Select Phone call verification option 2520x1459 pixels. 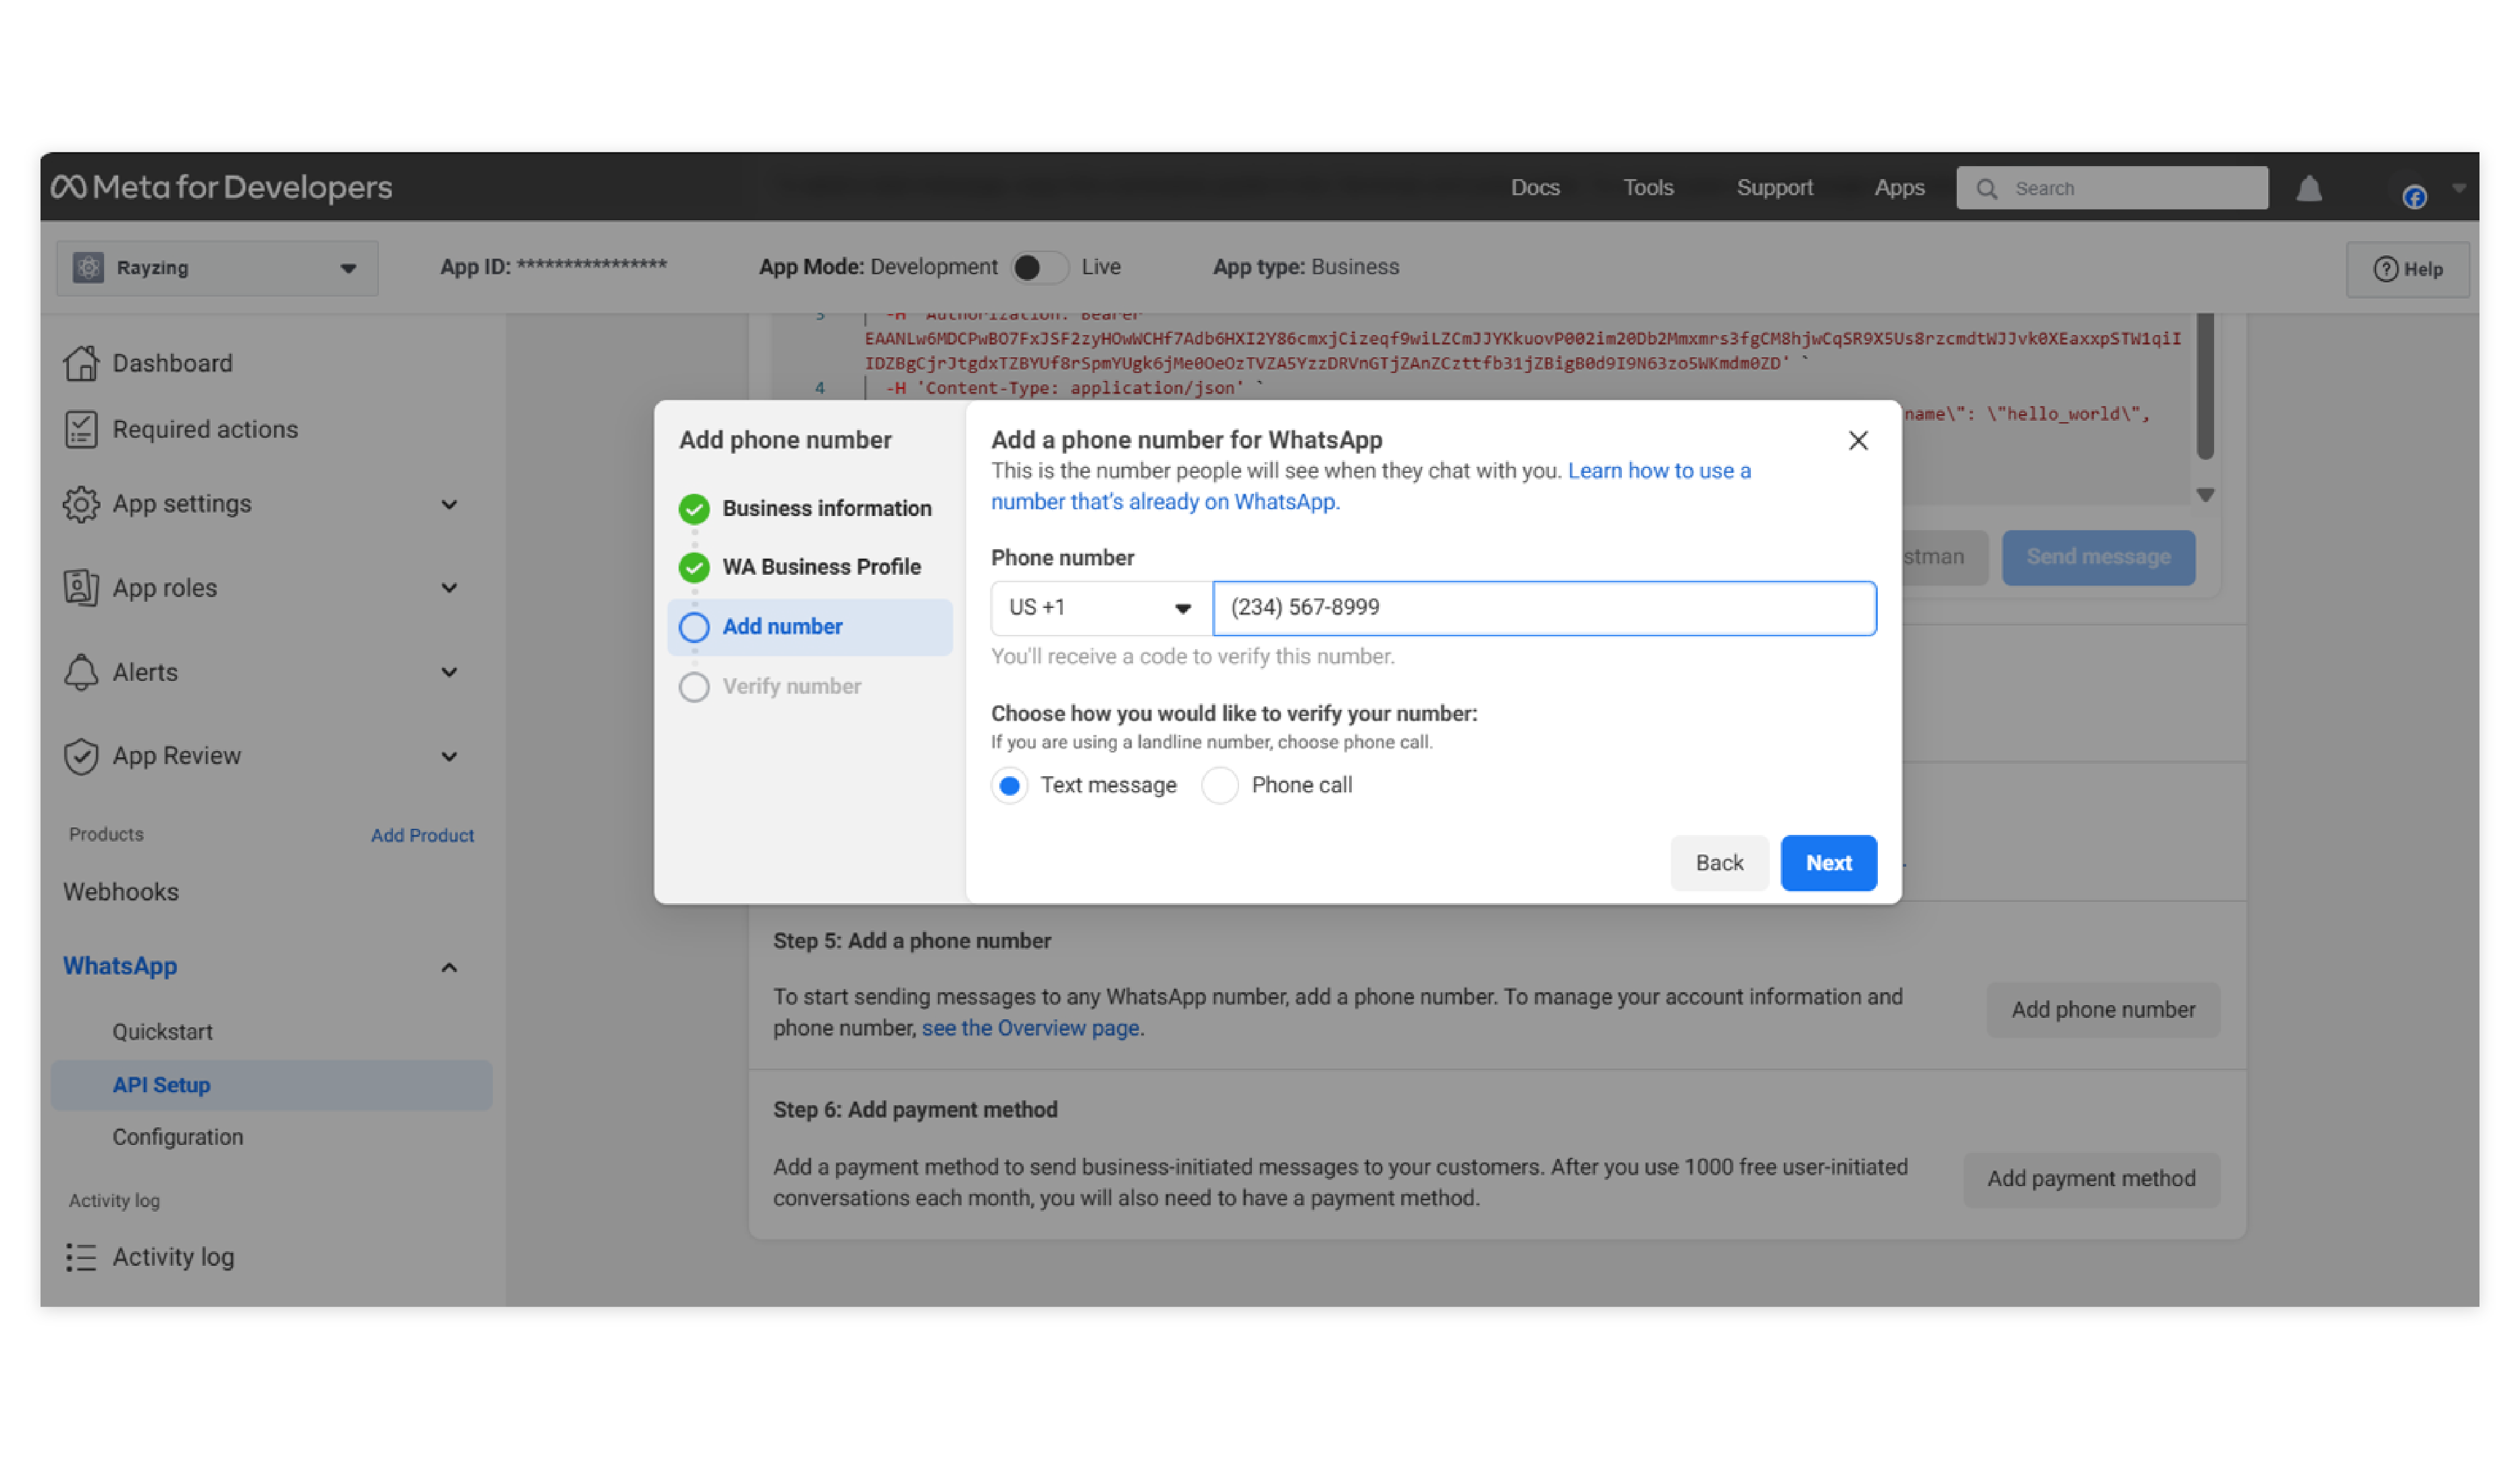tap(1219, 785)
